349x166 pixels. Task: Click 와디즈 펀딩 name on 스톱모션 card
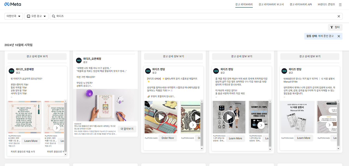tap(159, 69)
